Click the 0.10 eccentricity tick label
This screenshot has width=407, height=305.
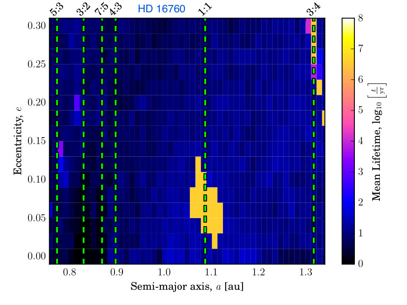[x=36, y=179]
